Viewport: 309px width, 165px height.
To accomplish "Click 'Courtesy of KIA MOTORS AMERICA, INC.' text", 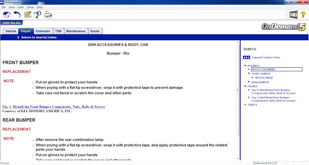I will [37, 111].
